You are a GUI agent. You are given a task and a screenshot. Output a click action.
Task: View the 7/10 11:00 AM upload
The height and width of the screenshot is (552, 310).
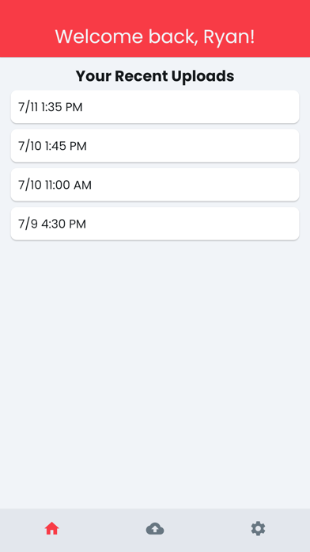click(x=155, y=185)
